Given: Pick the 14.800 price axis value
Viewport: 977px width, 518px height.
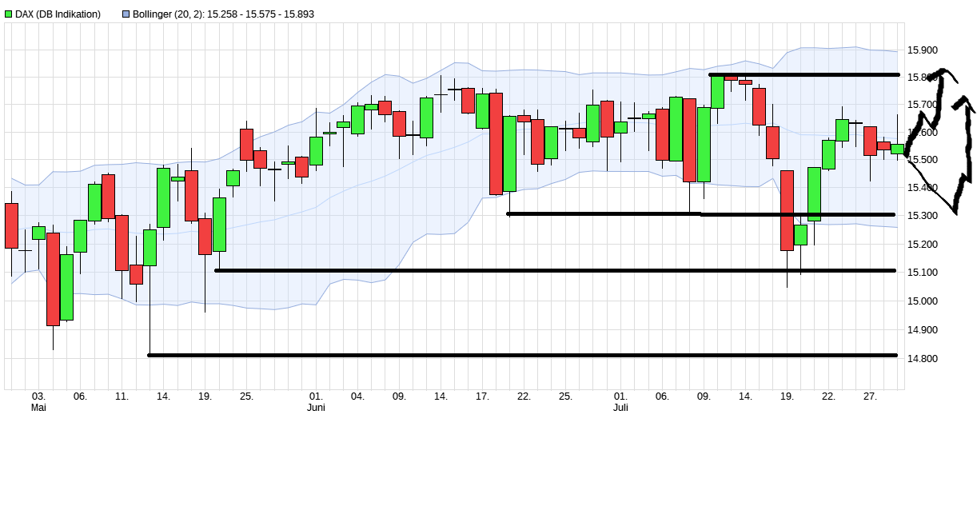Looking at the screenshot, I should click(923, 358).
